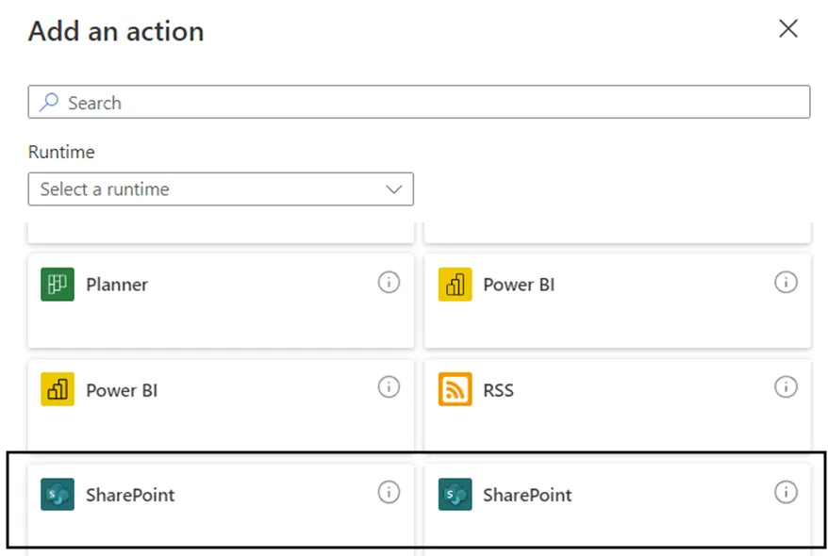The image size is (828, 556).
Task: Open info tooltip on right SharePoint tile
Action: click(787, 491)
